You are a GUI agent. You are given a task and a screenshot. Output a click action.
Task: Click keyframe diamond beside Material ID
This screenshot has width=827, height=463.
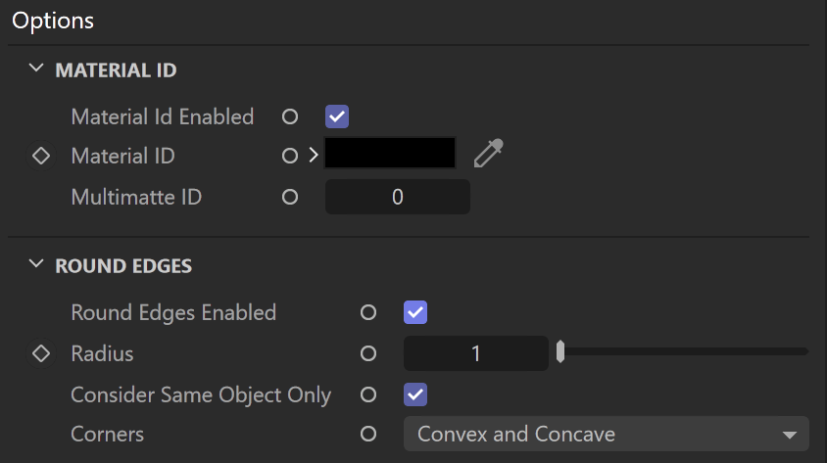[41, 156]
